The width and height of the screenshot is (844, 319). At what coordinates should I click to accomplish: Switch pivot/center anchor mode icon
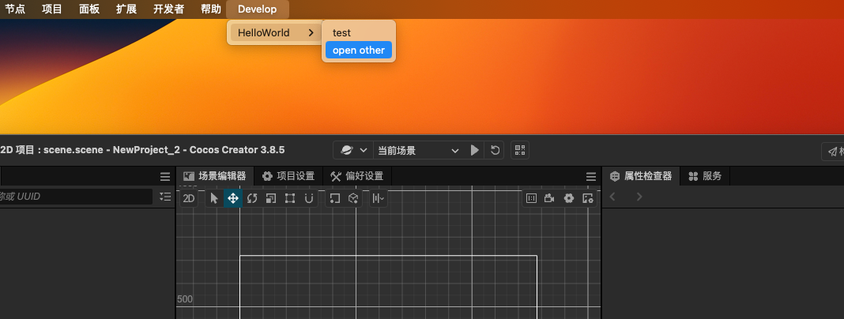[335, 198]
